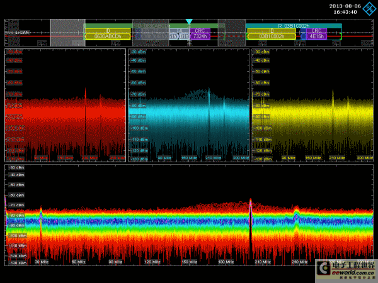Image resolution: width=378 pixels, height=283 pixels.
Task: Select the purple CRC 4E15h field
Action: point(316,34)
